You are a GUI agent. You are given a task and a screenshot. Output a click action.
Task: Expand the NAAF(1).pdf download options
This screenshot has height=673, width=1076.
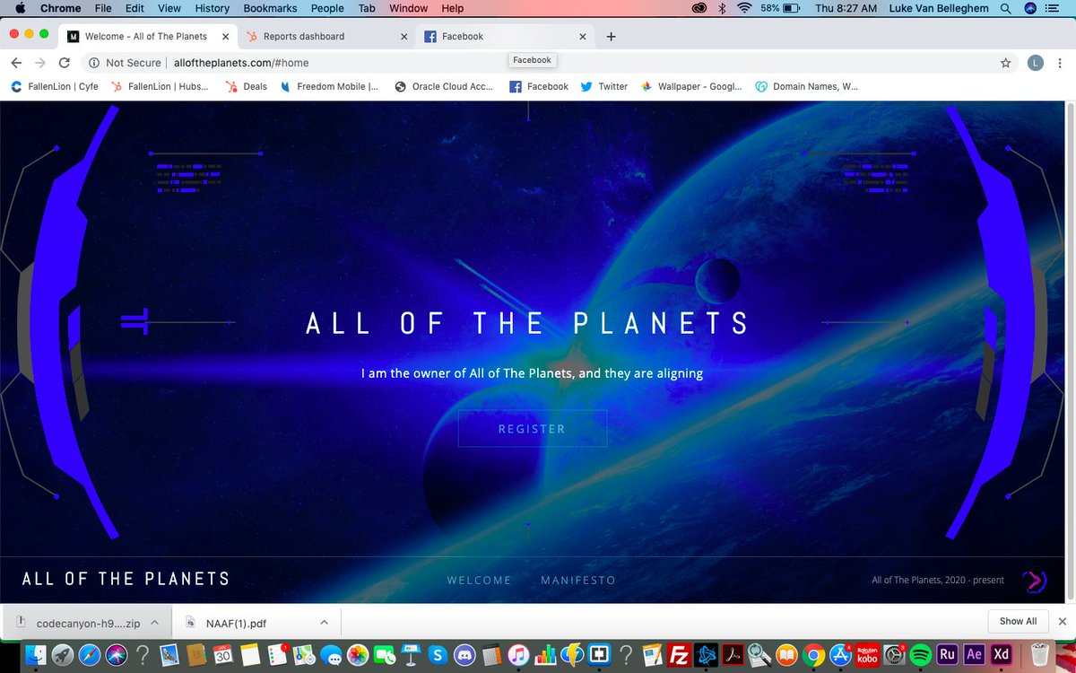pyautogui.click(x=323, y=621)
